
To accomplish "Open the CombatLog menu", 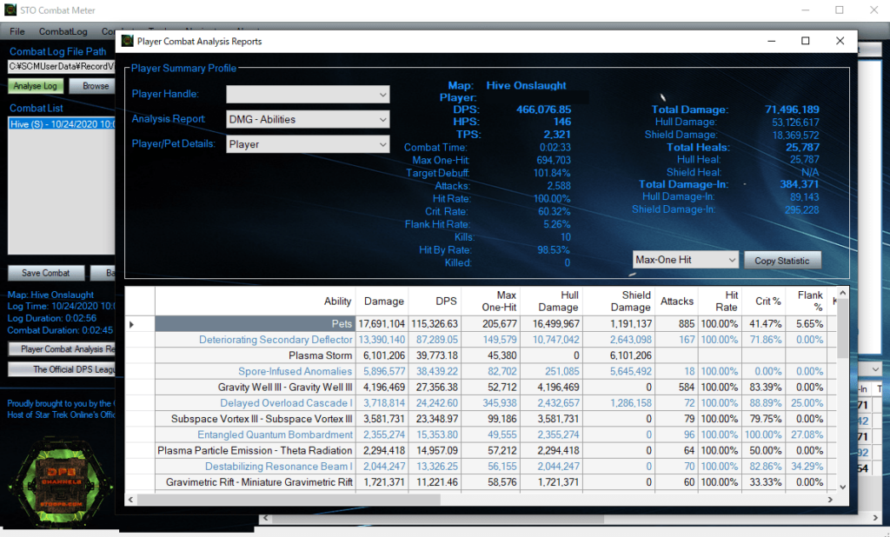I will (x=63, y=31).
